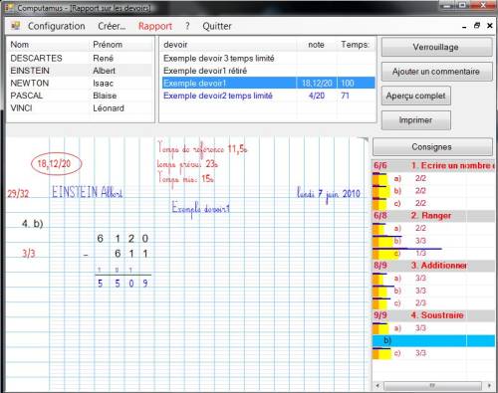Open the Créer... menu
This screenshot has height=393, width=498.
point(112,26)
